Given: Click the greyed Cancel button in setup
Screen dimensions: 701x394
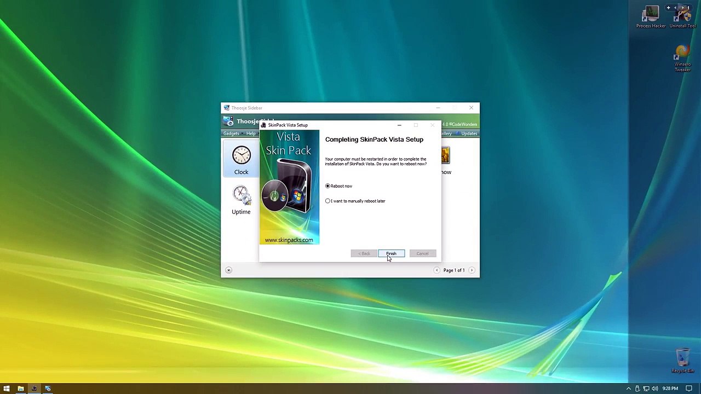Looking at the screenshot, I should click(x=422, y=253).
